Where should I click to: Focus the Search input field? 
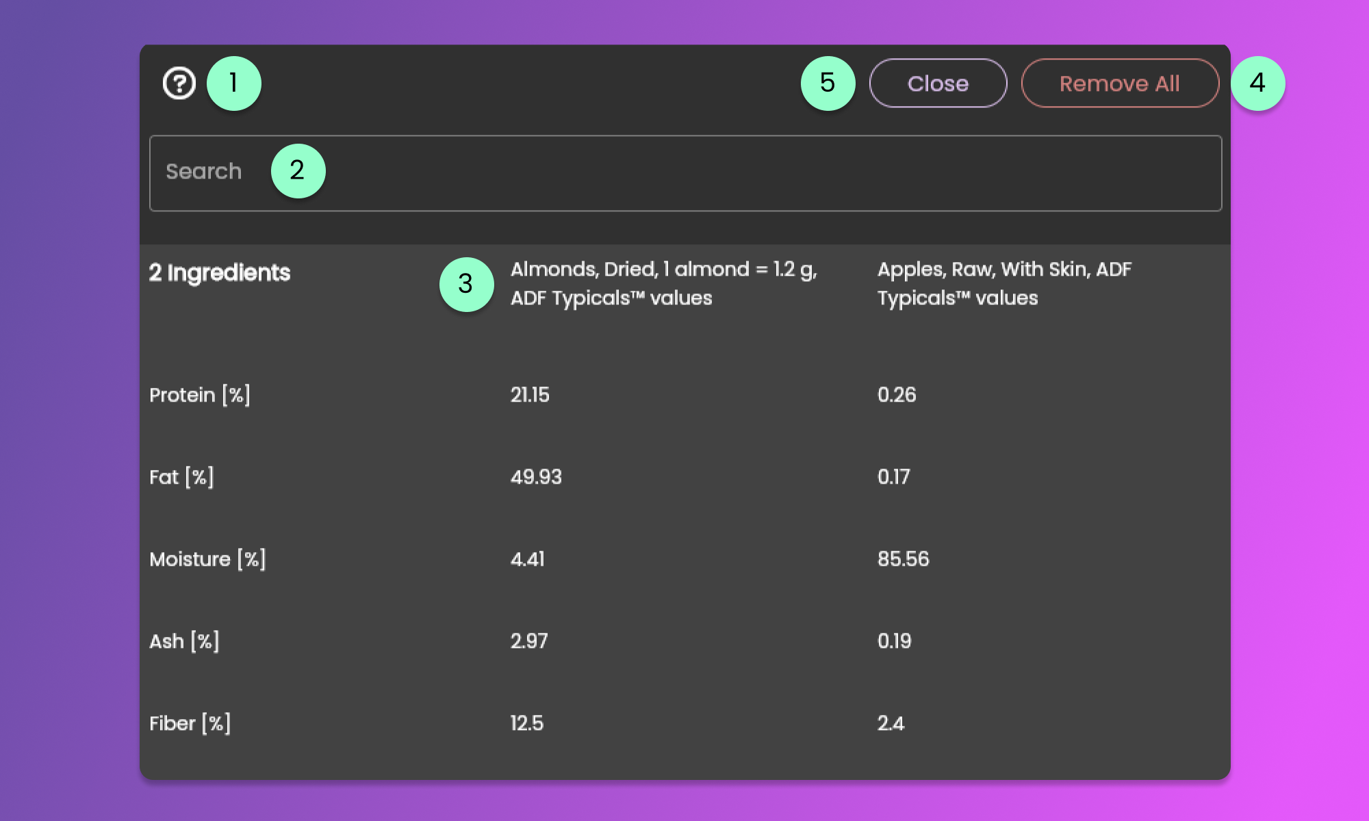pyautogui.click(x=684, y=173)
